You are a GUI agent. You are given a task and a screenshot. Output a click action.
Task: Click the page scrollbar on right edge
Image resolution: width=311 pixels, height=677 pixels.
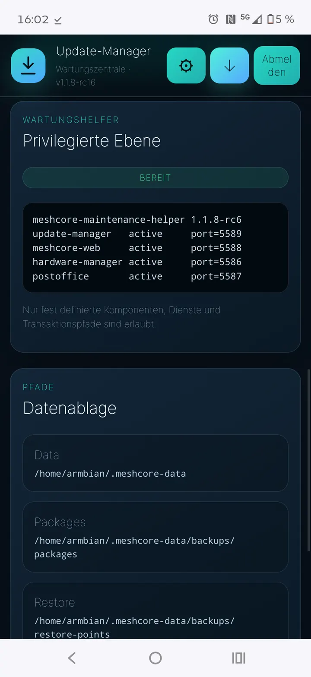click(308, 460)
